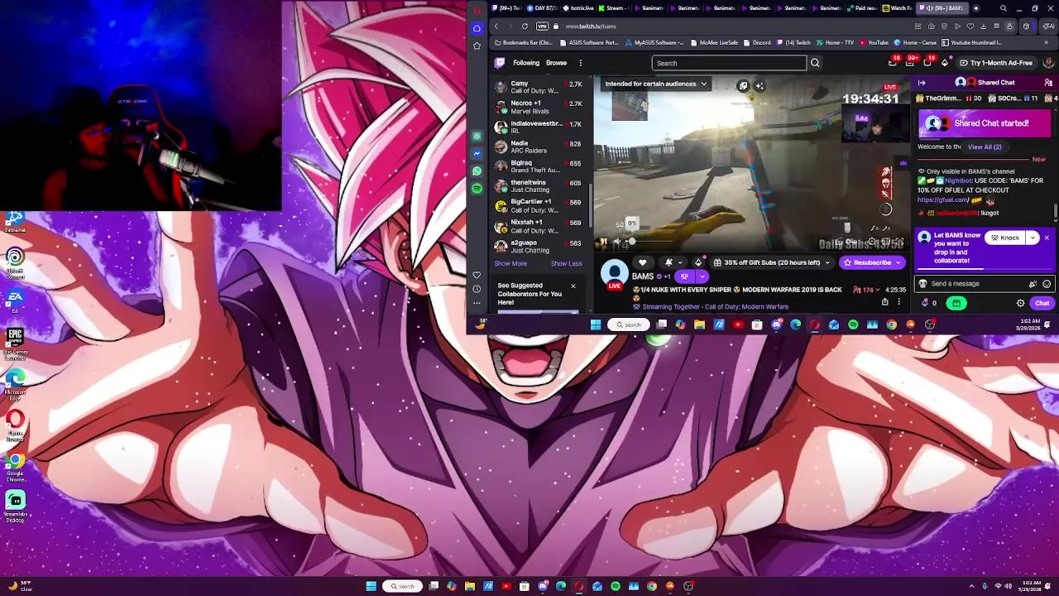The height and width of the screenshot is (596, 1059).
Task: Switch to the Following tab
Action: coord(525,63)
